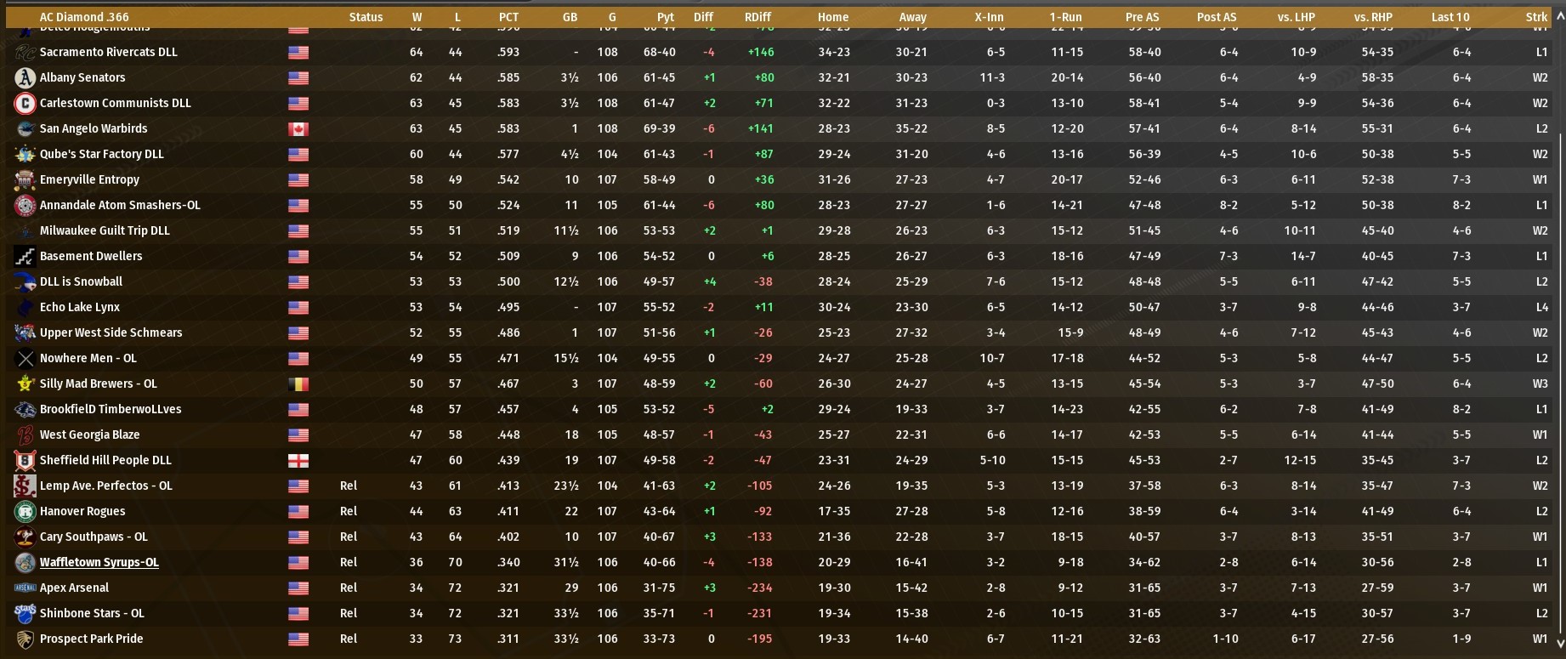Click the Canadian flag beside San Angelo Warbirds
Screen dimensions: 1566x659
click(298, 129)
